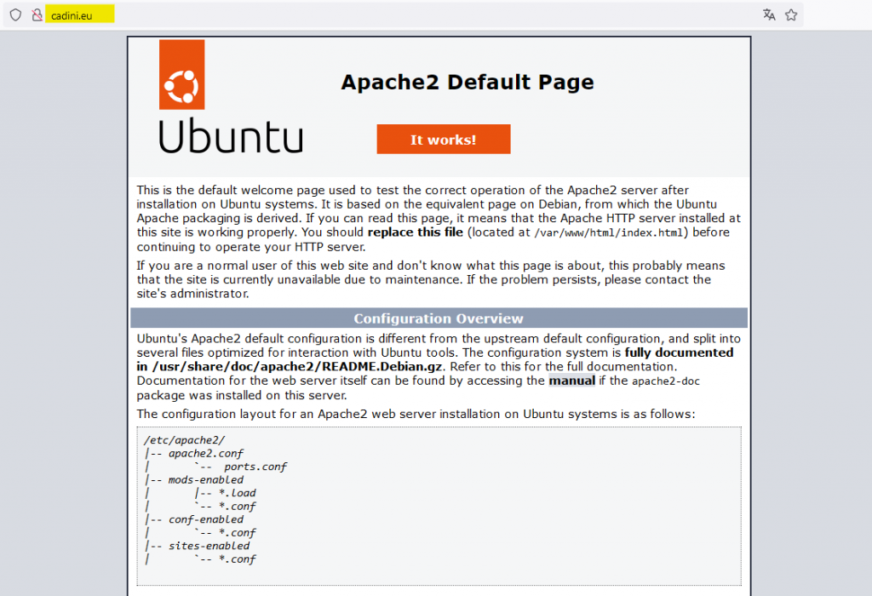
Task: Click the tracking protection shield icon
Action: pos(15,14)
